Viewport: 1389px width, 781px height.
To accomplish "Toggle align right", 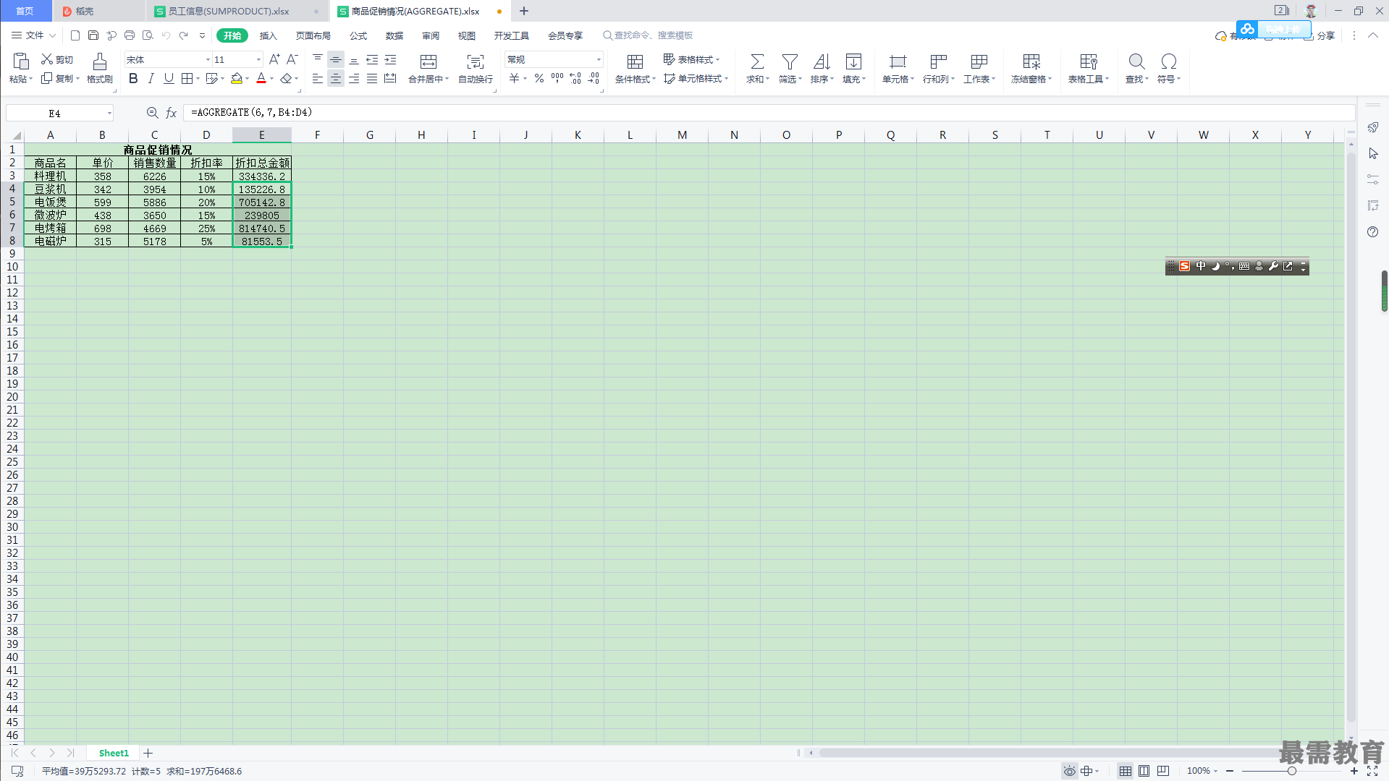I will [x=353, y=78].
